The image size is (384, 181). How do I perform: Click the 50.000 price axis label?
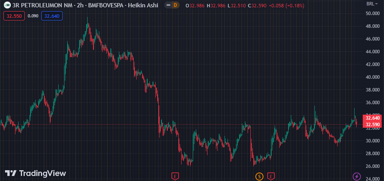tap(373, 14)
